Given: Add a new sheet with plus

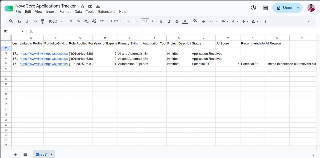Looking at the screenshot, I should tap(15, 155).
